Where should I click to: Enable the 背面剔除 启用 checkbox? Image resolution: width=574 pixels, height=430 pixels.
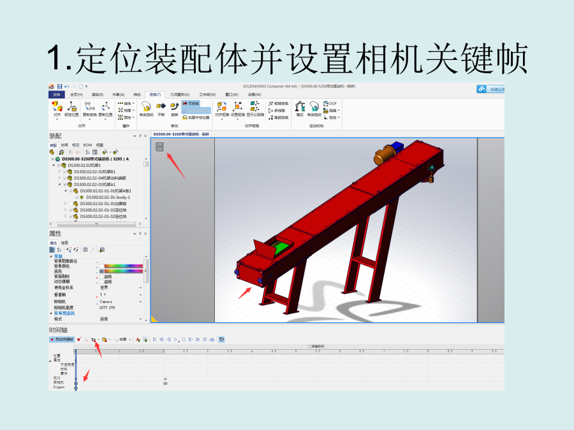coord(101,276)
